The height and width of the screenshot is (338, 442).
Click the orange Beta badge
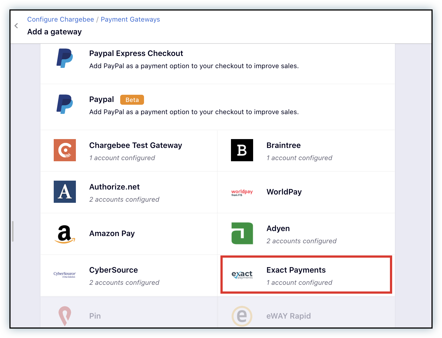point(132,100)
